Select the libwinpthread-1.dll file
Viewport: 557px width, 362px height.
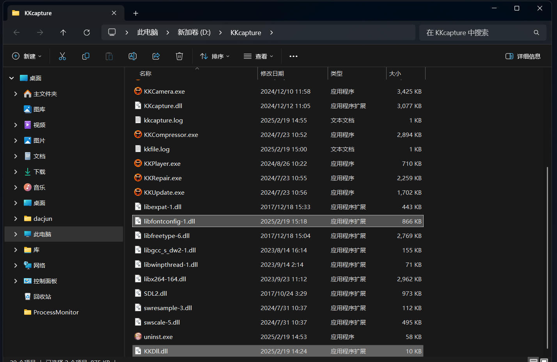point(278,264)
